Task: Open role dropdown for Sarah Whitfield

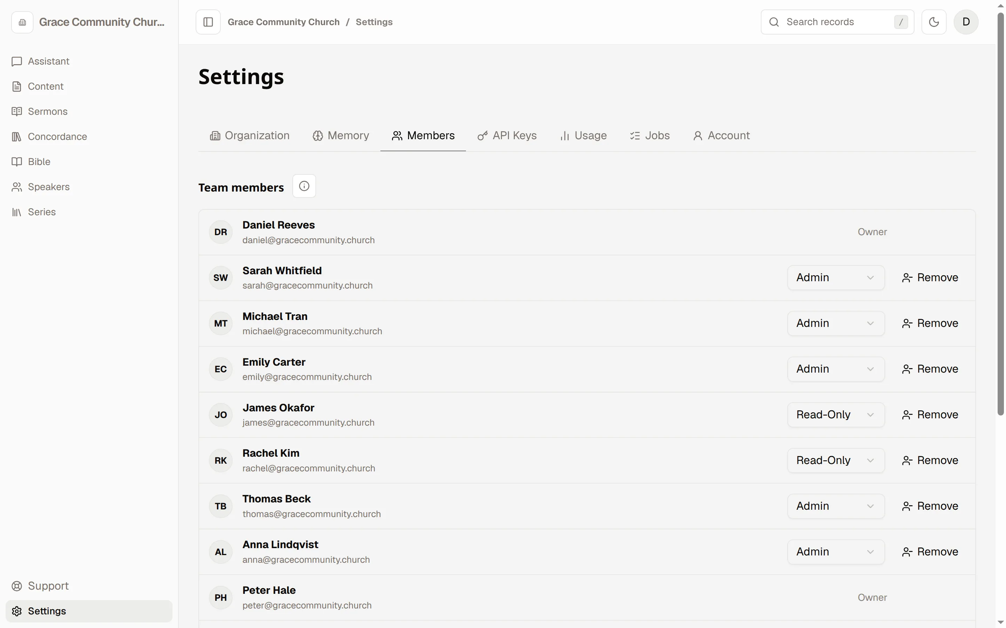Action: (x=836, y=278)
